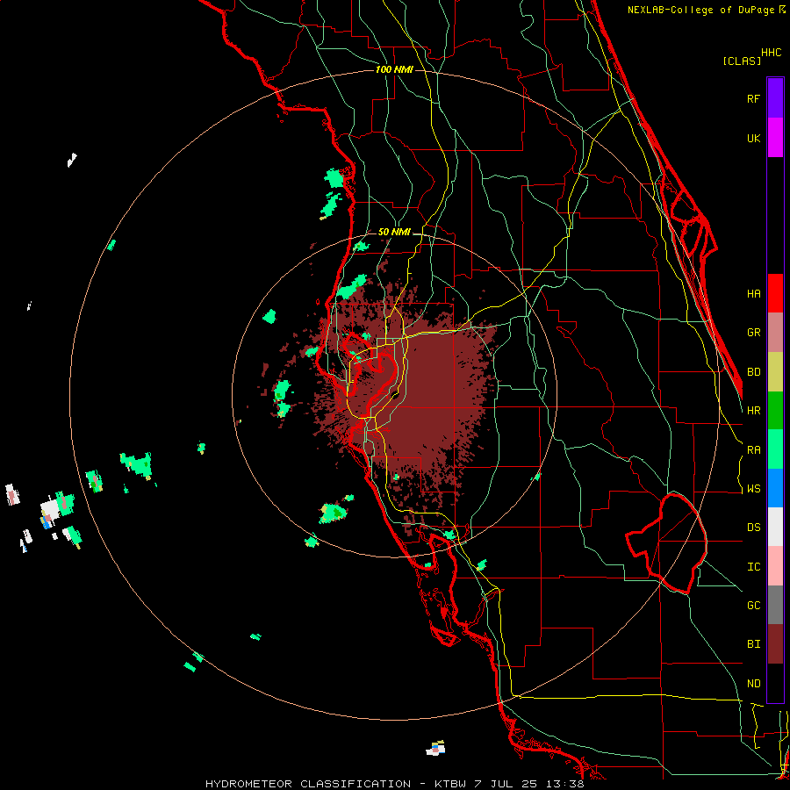Select the light pink IC legend swatch
This screenshot has height=790, width=790.
[775, 566]
